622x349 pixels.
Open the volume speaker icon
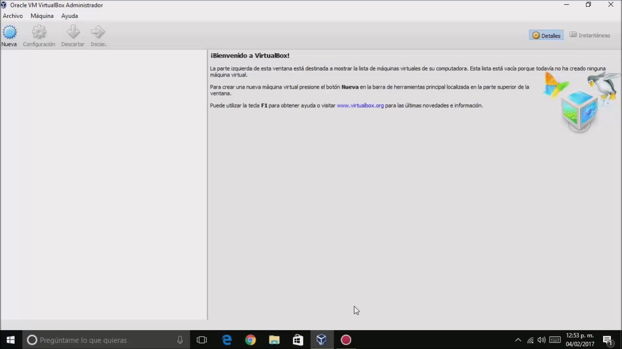(x=541, y=340)
